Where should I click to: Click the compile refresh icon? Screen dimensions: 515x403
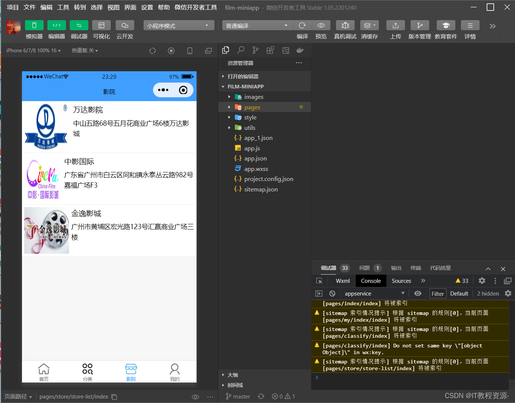[302, 25]
